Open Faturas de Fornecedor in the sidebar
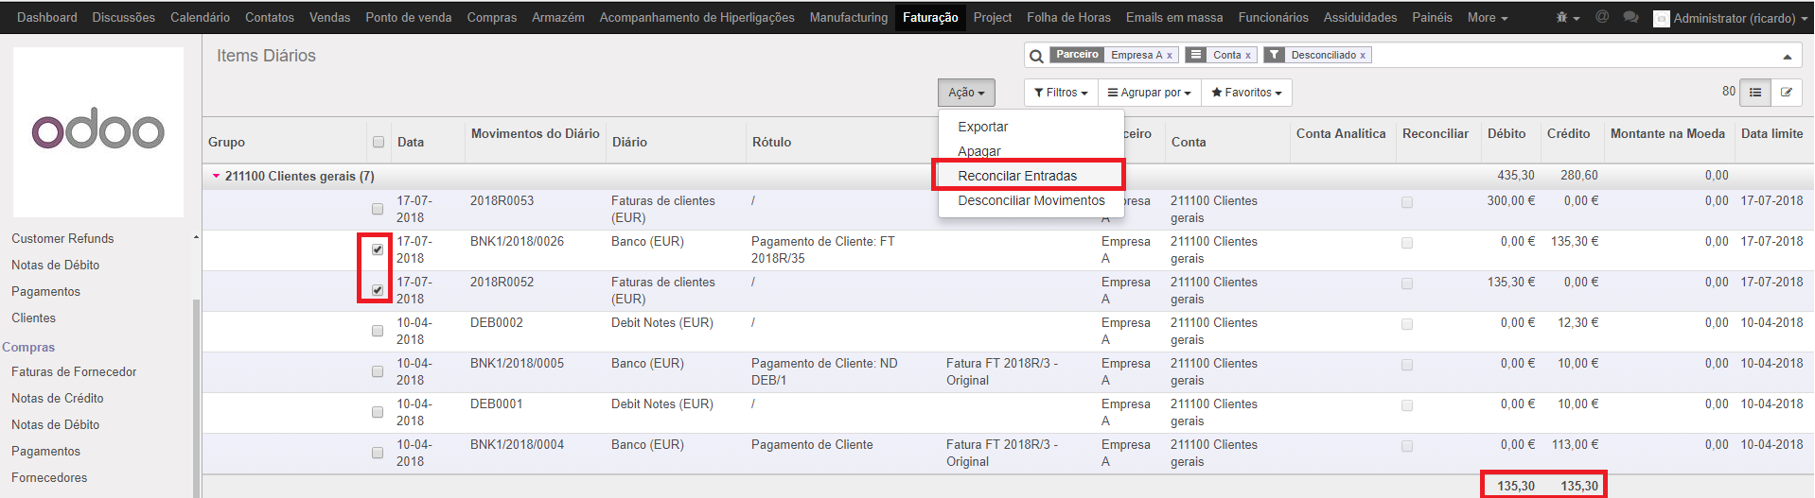Screen dimensions: 1815x498 tap(74, 371)
